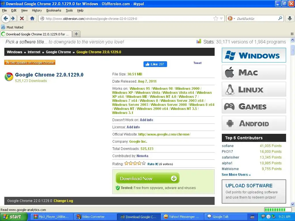
Task: Open the Windows platform category
Action: [254, 55]
